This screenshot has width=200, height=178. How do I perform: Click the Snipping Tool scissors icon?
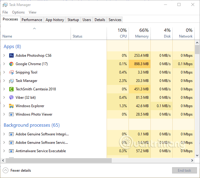click(11, 72)
